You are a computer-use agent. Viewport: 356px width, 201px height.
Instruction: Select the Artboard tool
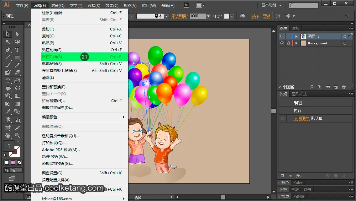click(8, 128)
